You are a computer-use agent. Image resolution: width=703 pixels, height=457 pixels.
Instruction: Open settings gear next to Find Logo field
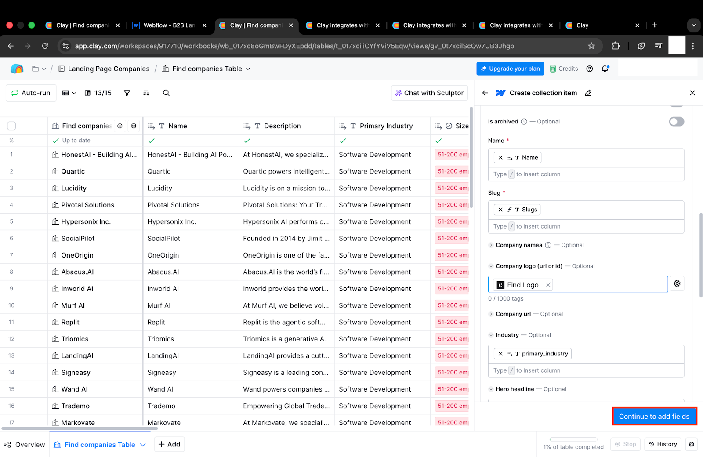[677, 283]
